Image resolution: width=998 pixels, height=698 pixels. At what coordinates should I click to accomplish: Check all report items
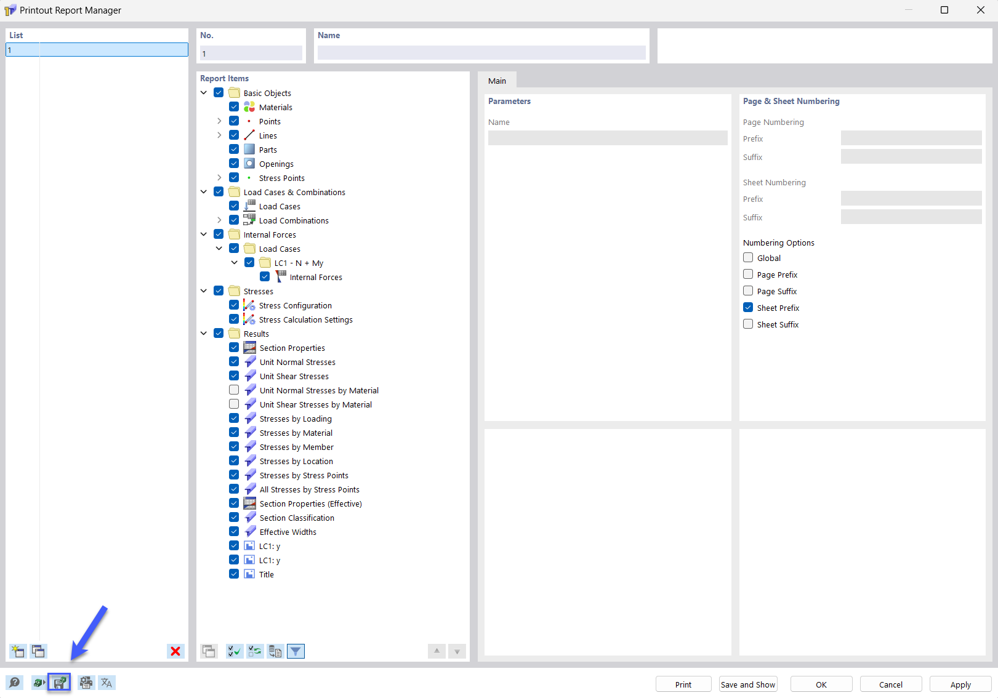click(234, 651)
